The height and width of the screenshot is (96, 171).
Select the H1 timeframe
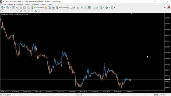click(56, 11)
